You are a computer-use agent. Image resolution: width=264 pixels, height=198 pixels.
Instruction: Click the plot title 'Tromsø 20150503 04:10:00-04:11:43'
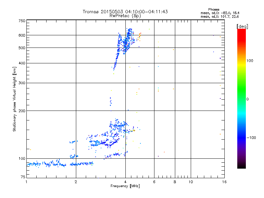click(x=125, y=12)
